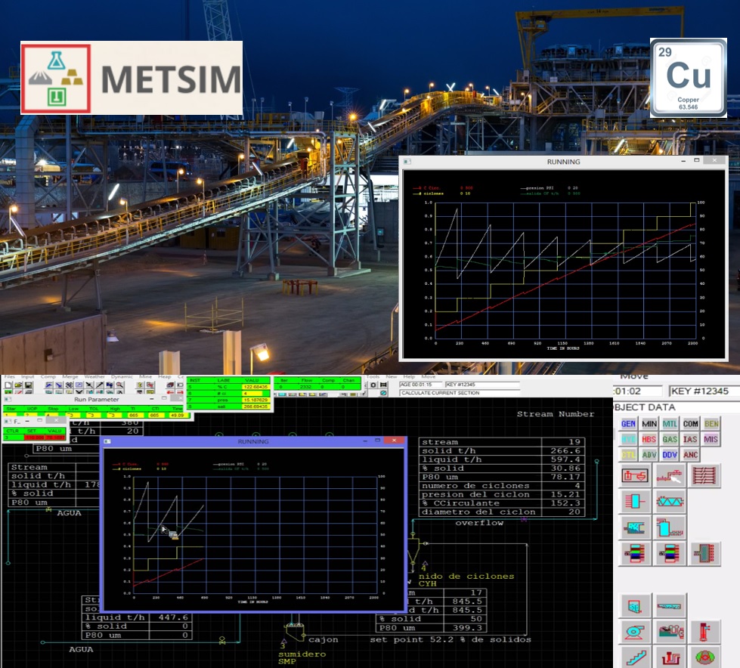This screenshot has height=668, width=740.
Task: Select the flat conveyor trough icon
Action: pos(670,606)
